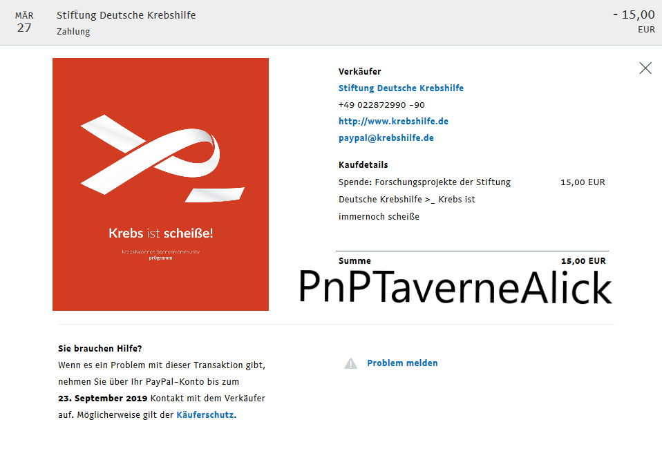Collapse the Stiftung Deutsche Krebshilfe transaction header
The image size is (662, 469).
[331, 22]
